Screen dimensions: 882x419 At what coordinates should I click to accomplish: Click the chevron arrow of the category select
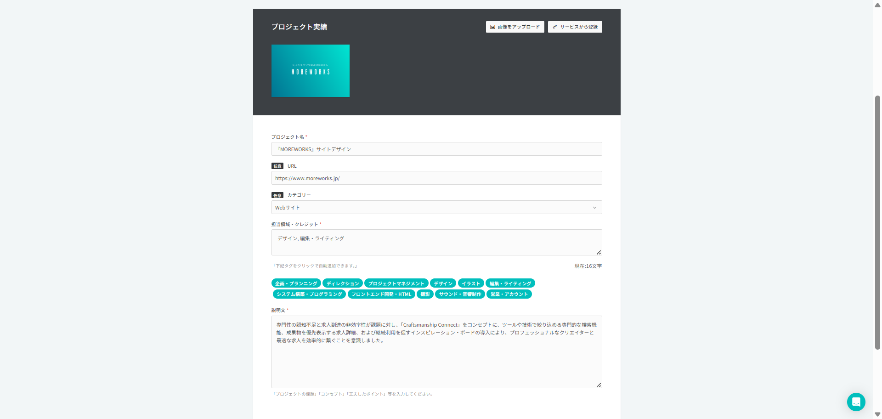click(594, 208)
